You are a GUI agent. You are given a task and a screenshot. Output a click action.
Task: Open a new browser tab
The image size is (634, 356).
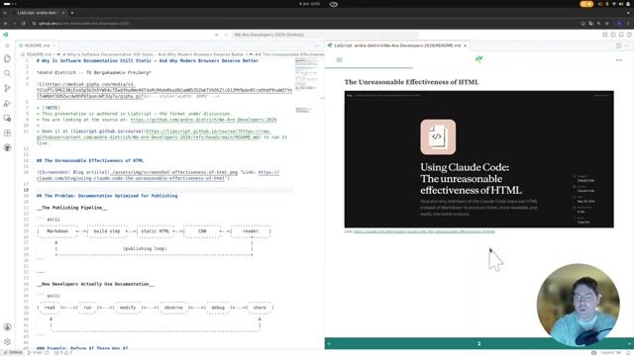(72, 13)
